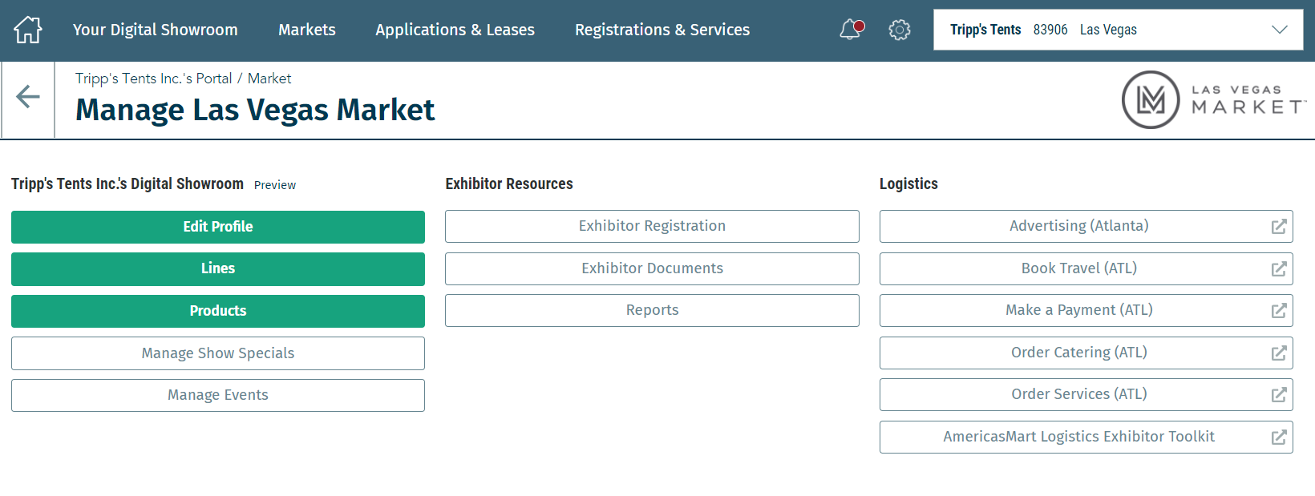
Task: Click the Manage Las Vegas Market heading
Action: tap(255, 110)
